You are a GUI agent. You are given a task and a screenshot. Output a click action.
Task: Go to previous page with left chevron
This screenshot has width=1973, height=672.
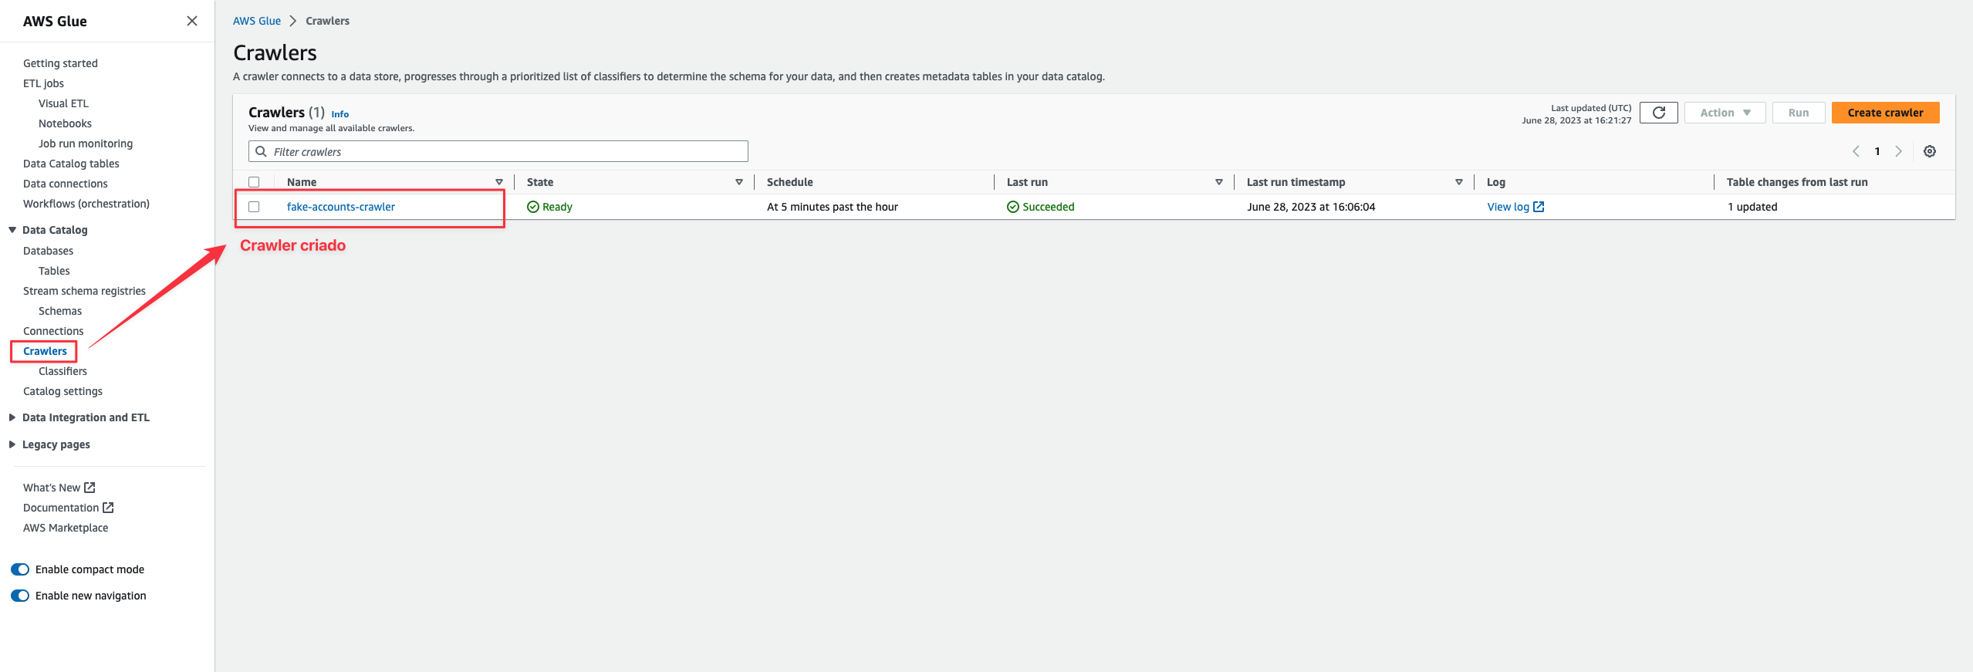(x=1856, y=151)
